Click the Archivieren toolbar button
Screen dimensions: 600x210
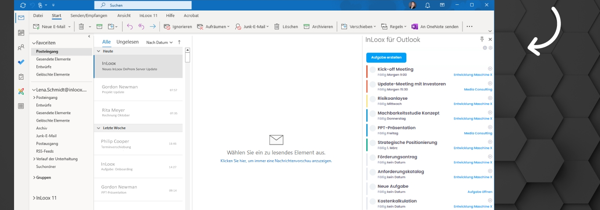[318, 27]
